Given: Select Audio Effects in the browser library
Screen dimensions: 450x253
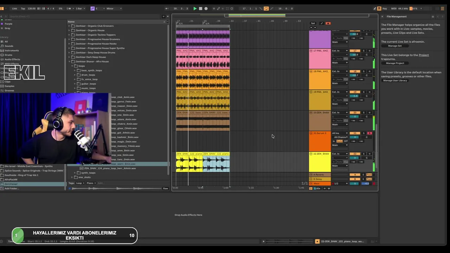Looking at the screenshot, I should pyautogui.click(x=12, y=59).
